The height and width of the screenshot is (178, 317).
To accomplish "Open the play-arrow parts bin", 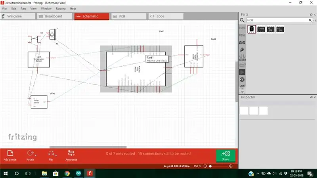I will (x=242, y=72).
